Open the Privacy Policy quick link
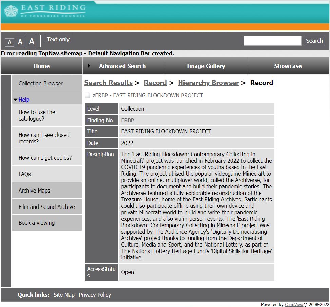This screenshot has height=307, width=330. tap(95, 295)
